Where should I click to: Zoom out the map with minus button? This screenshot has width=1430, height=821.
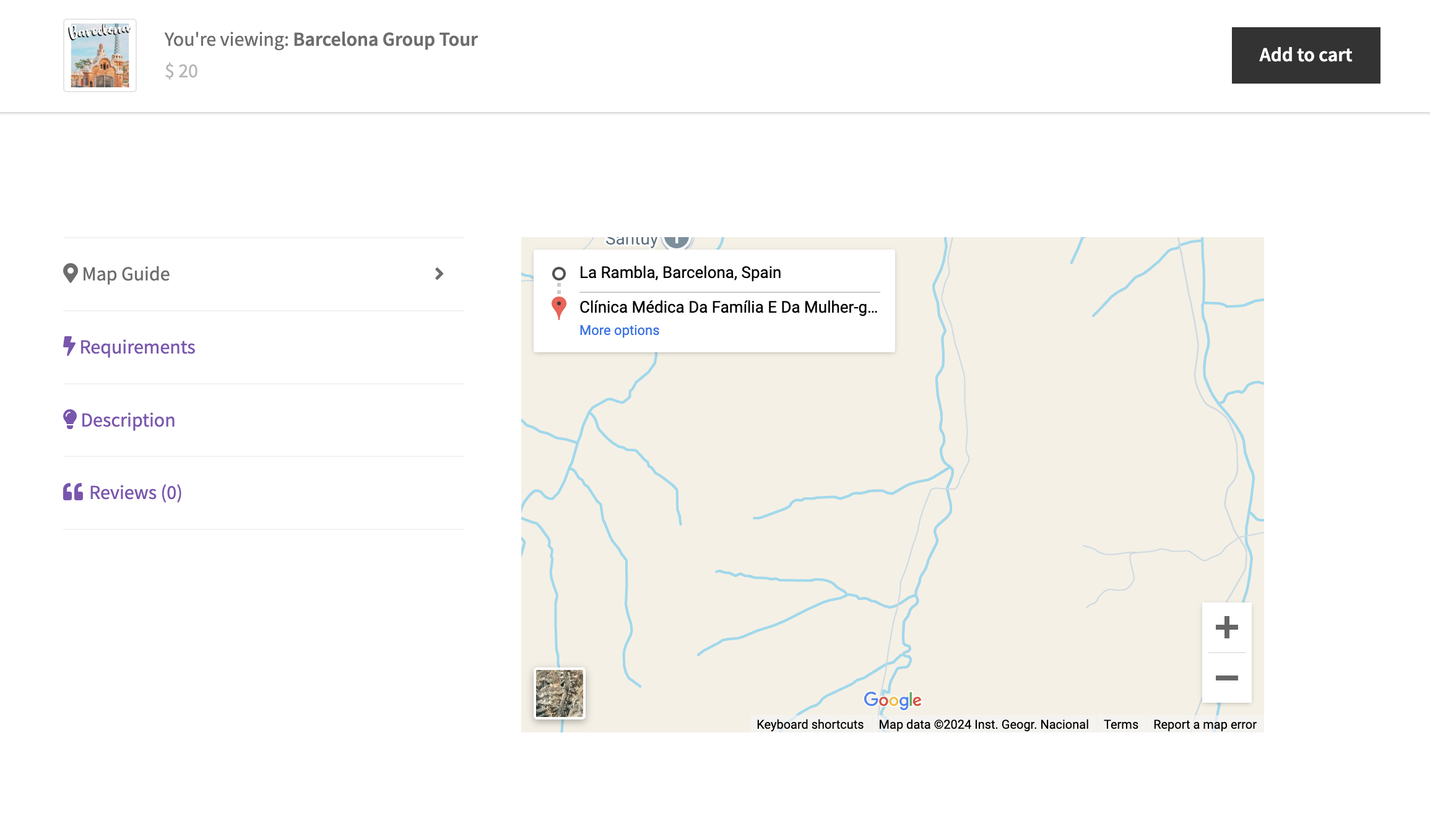[1226, 678]
